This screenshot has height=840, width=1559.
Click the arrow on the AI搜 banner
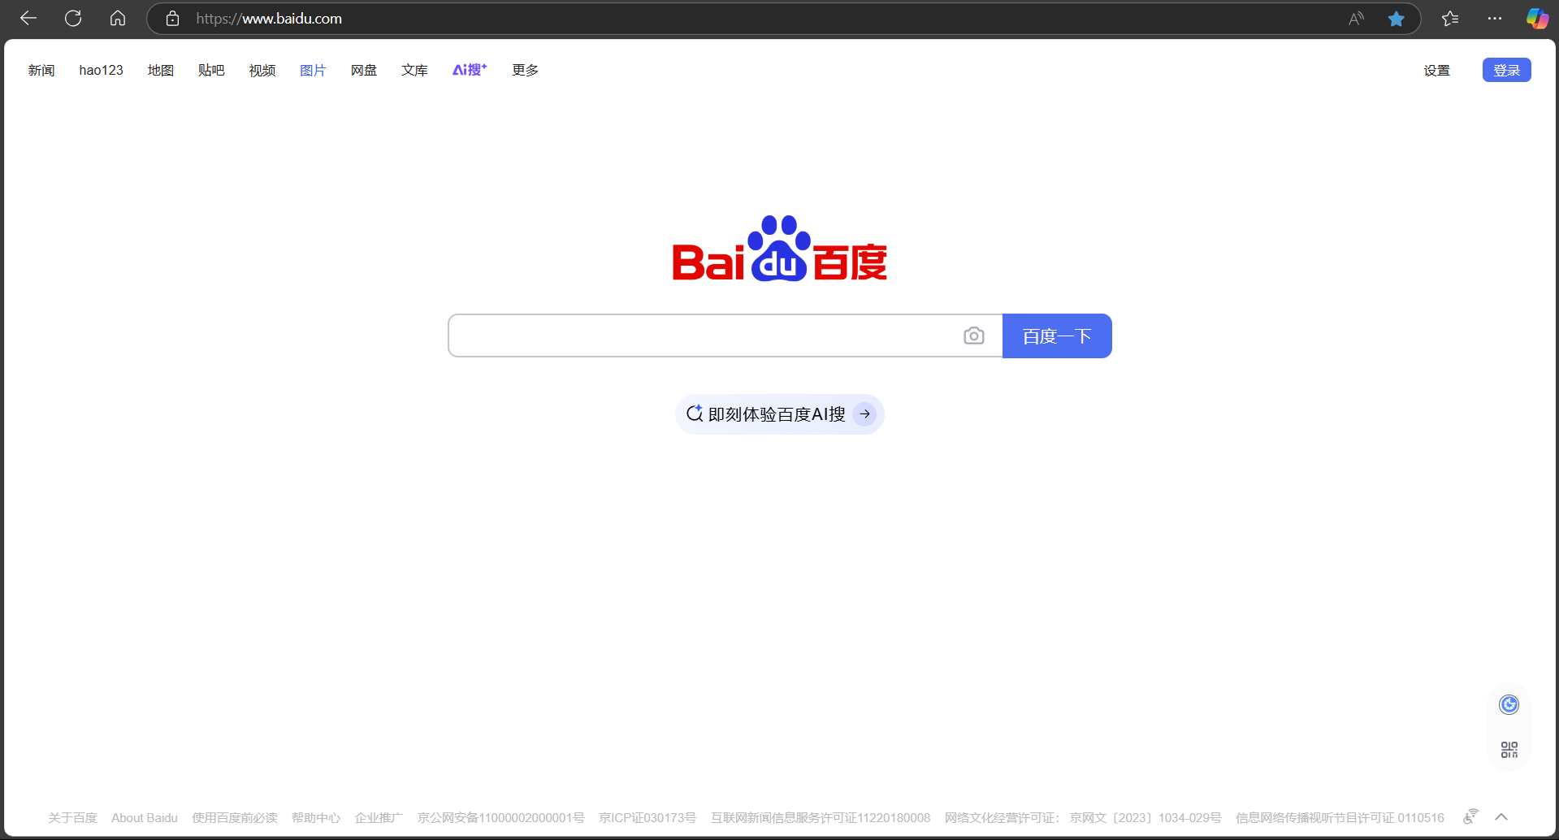coord(865,414)
